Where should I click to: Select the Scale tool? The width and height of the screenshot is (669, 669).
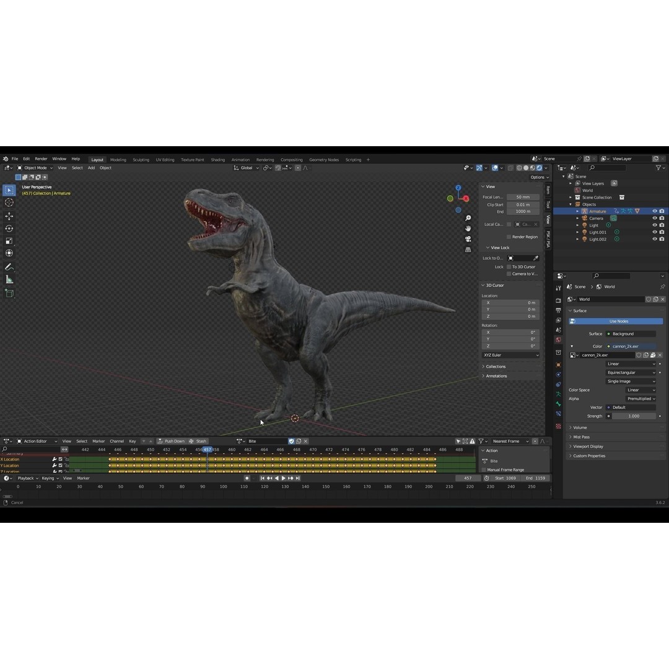click(x=9, y=241)
